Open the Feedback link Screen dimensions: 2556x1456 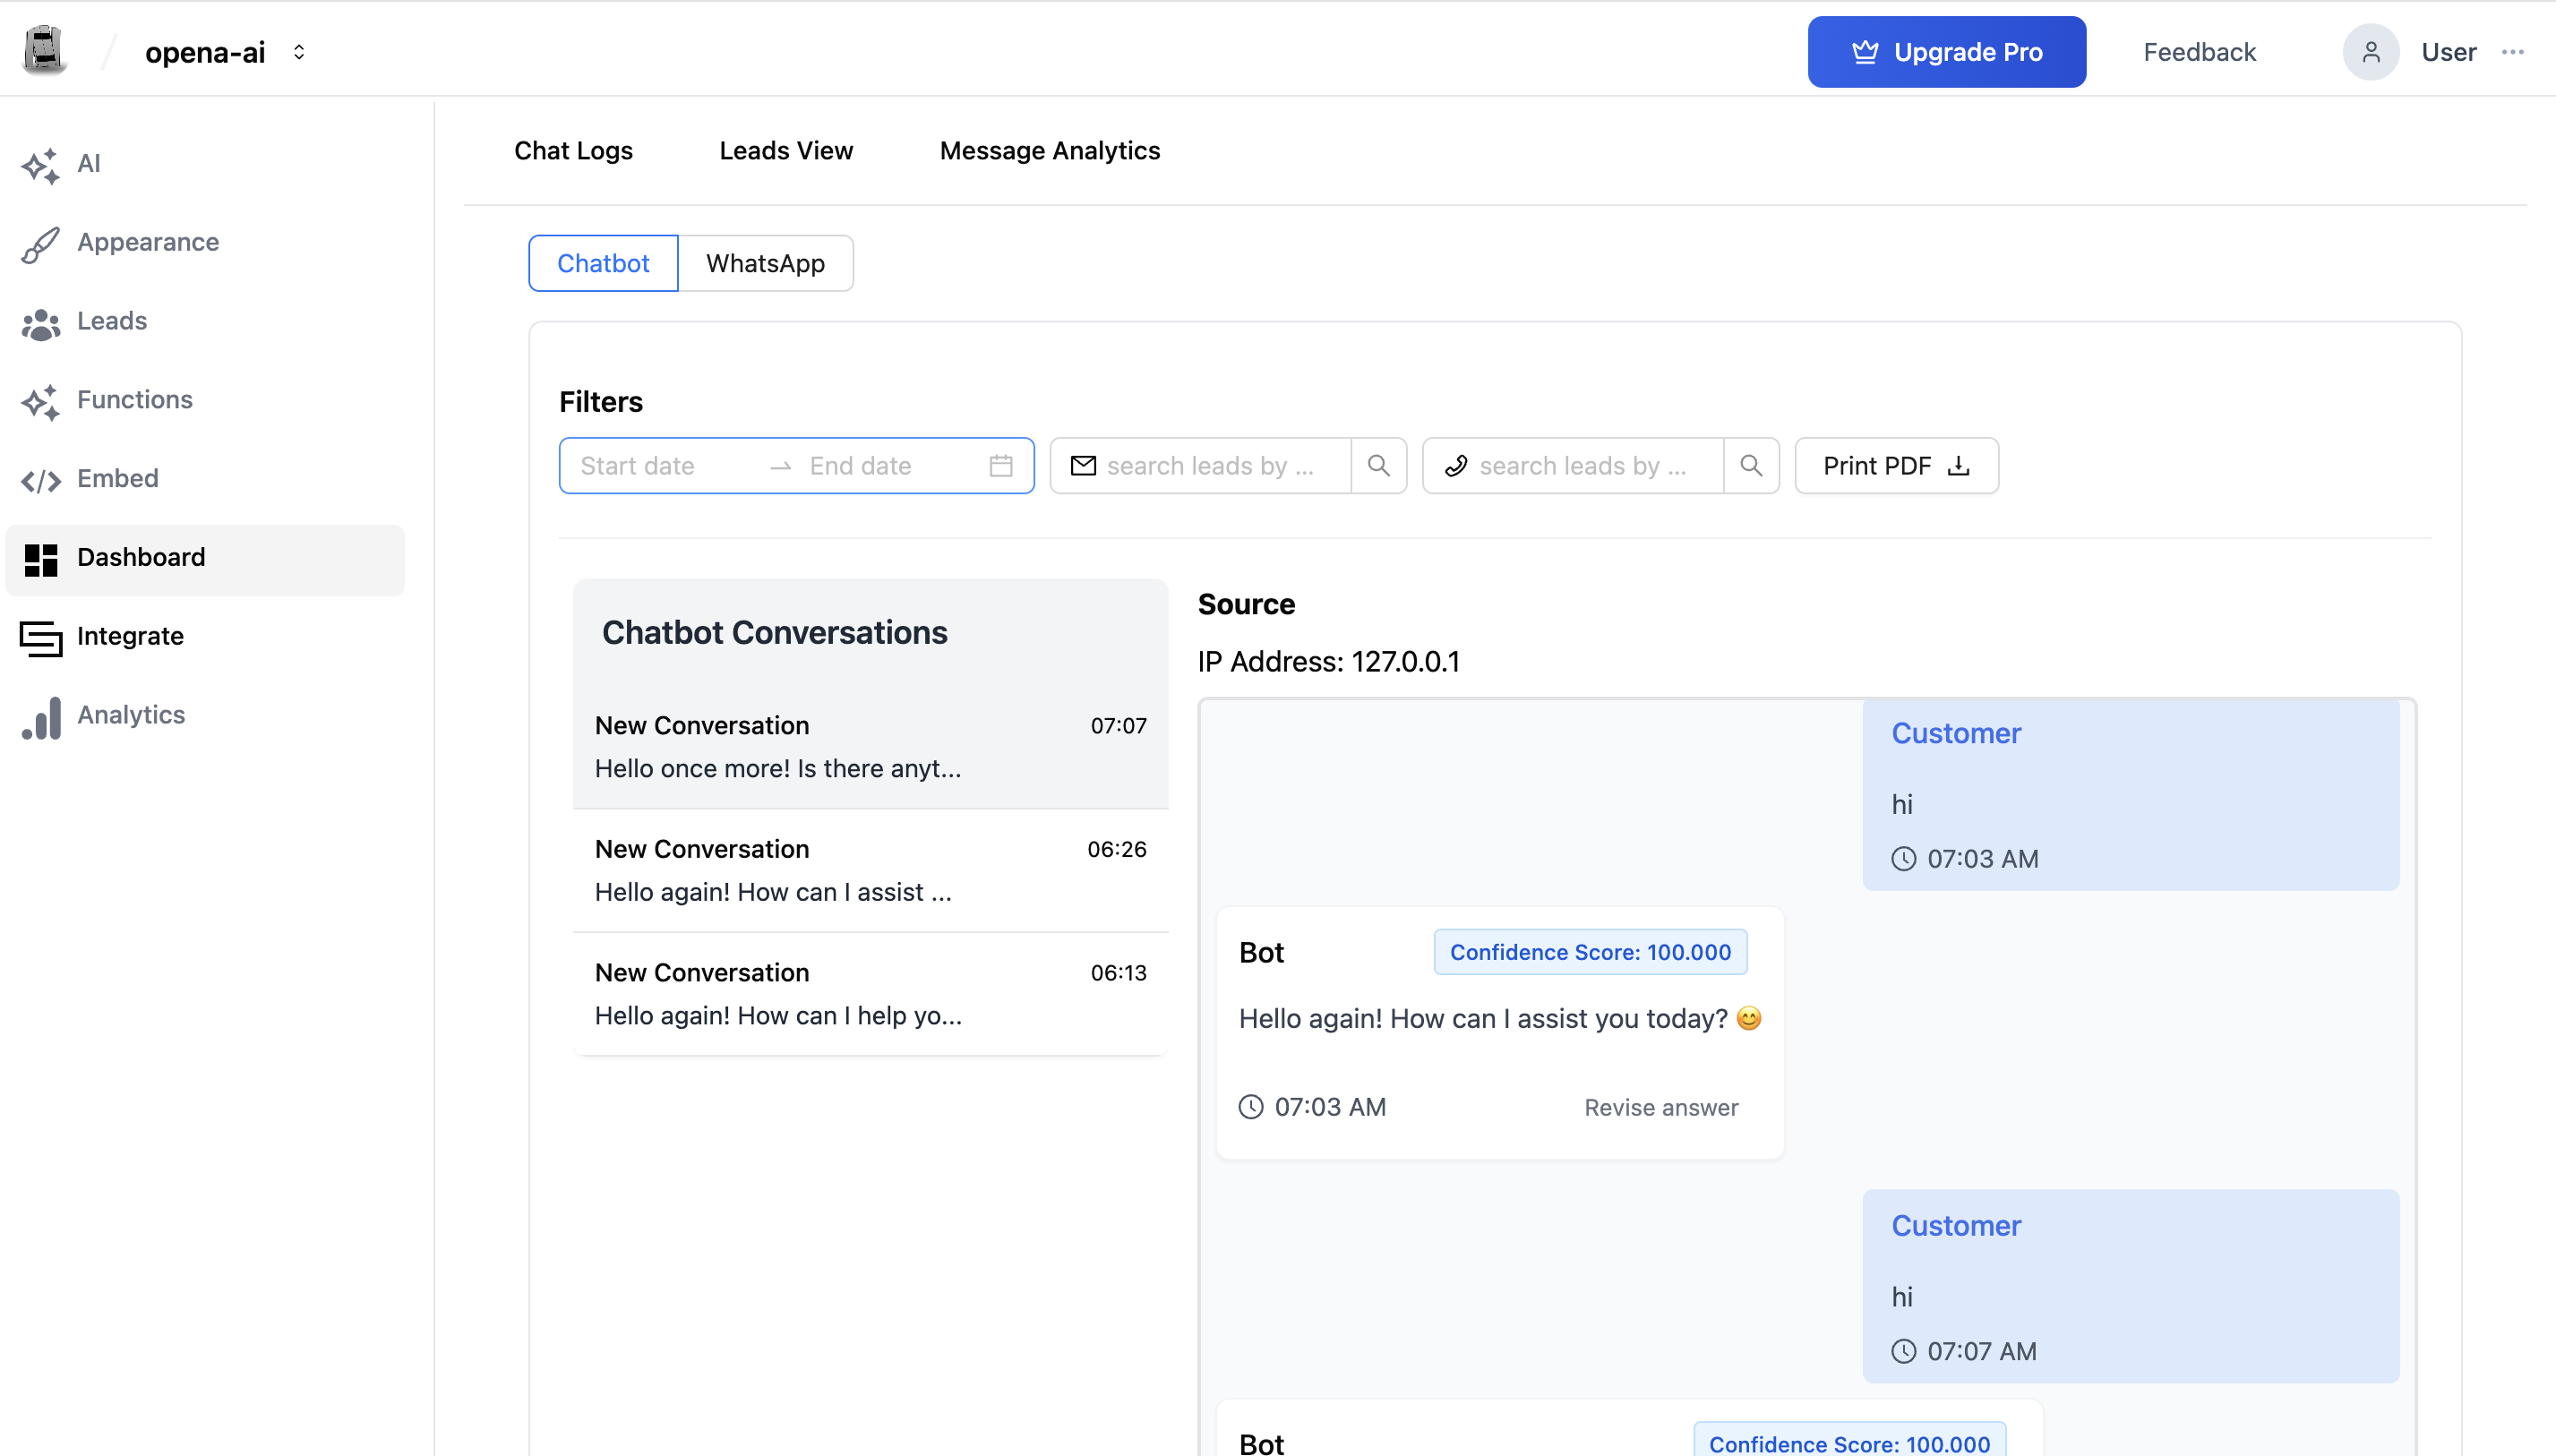click(x=2199, y=52)
